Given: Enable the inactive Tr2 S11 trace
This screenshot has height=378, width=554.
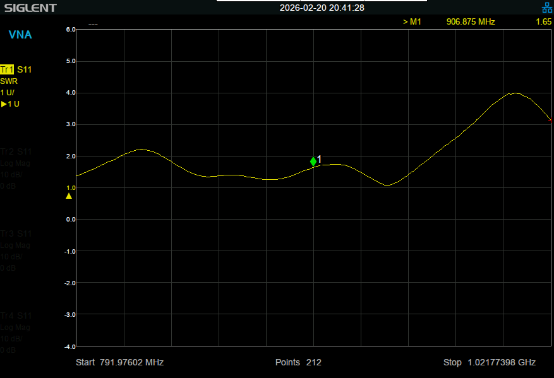Looking at the screenshot, I should tap(16, 152).
